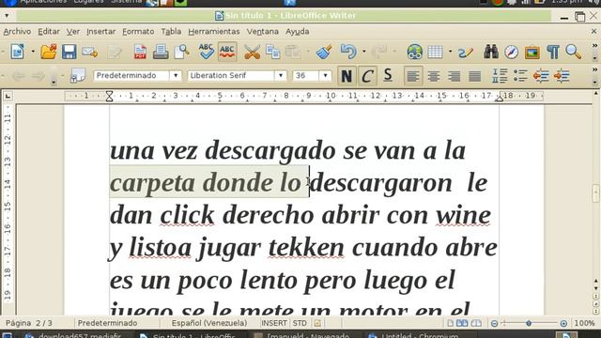Center the paragraph horizontally

point(434,76)
